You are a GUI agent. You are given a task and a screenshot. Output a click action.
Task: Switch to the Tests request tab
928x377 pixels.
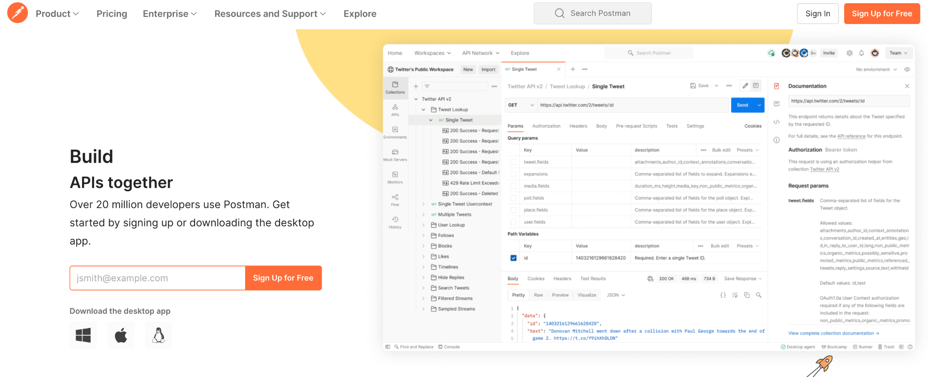tap(672, 126)
